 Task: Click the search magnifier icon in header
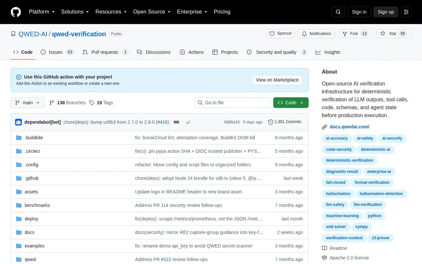coord(338,12)
